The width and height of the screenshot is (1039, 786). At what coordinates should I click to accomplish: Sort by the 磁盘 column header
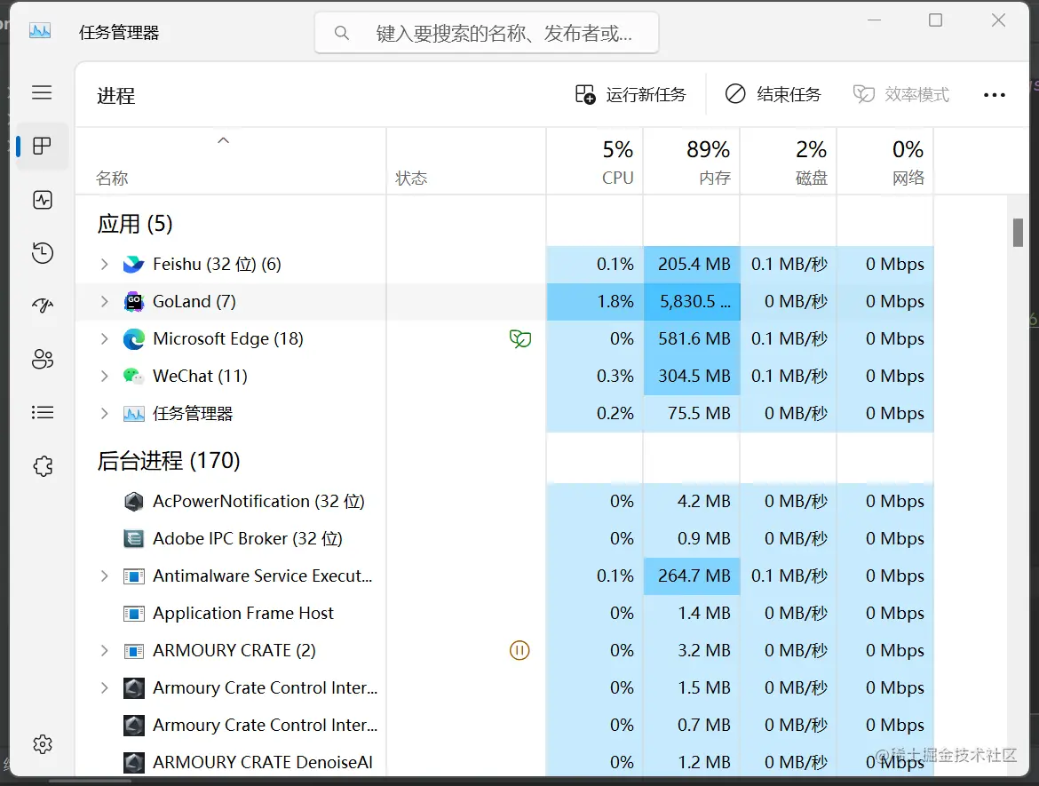788,162
